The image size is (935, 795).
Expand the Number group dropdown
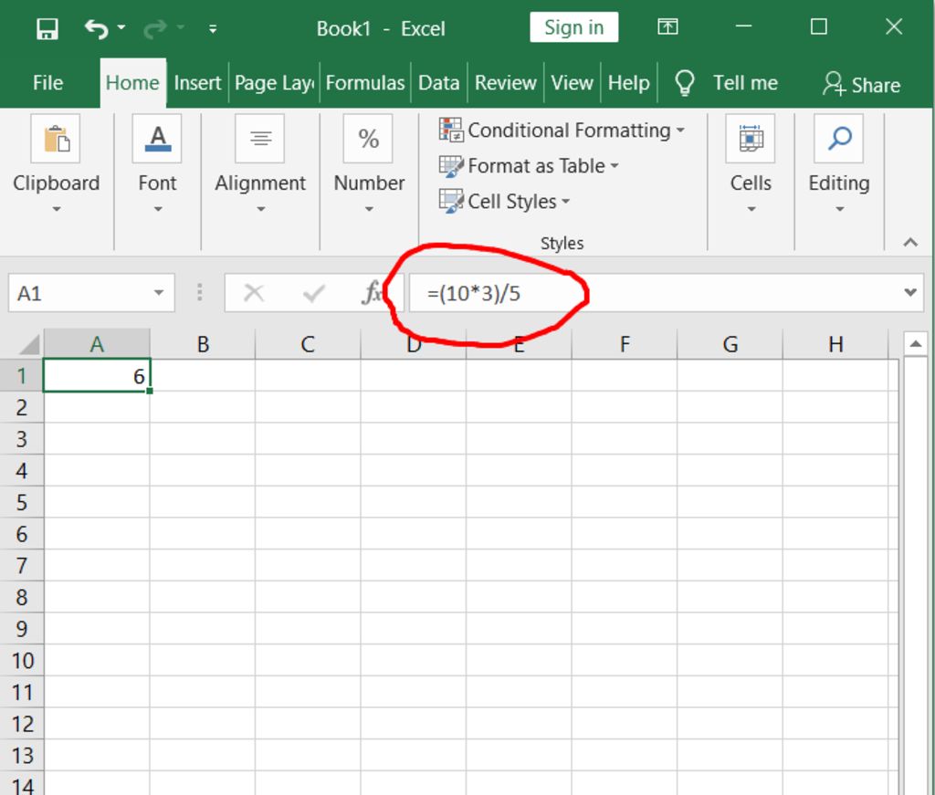[x=369, y=209]
